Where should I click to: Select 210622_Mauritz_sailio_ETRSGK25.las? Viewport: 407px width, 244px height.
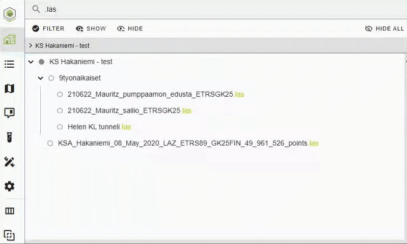click(x=129, y=111)
